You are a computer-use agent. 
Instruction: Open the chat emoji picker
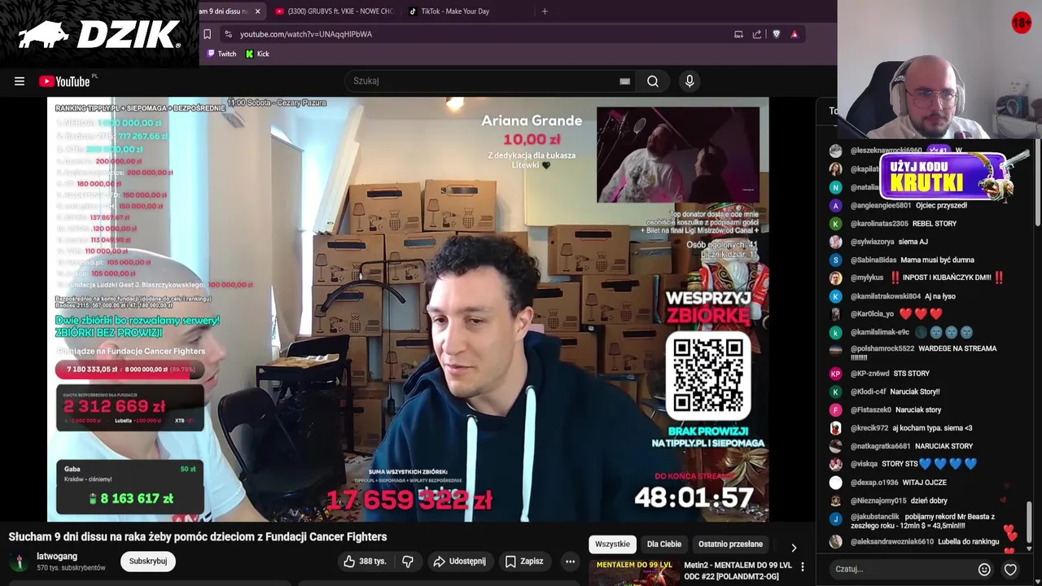984,570
